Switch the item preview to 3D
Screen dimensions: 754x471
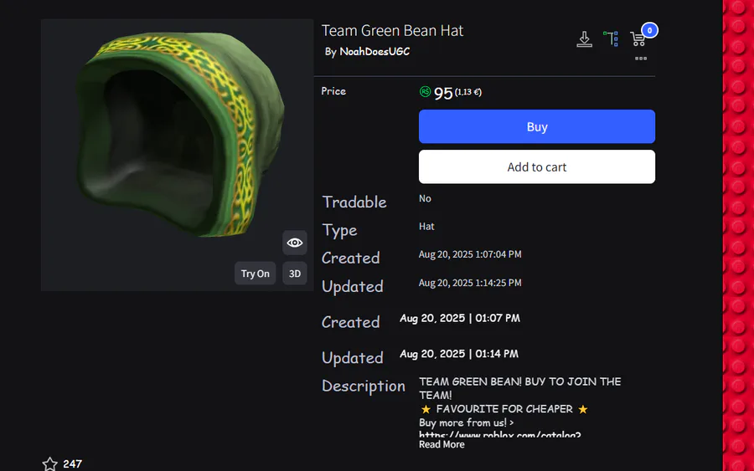295,274
